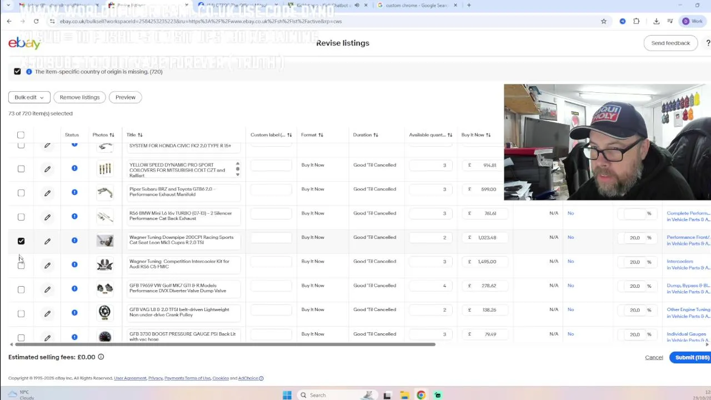Select the Piper Subaru BRZ listing checkbox

tap(21, 193)
